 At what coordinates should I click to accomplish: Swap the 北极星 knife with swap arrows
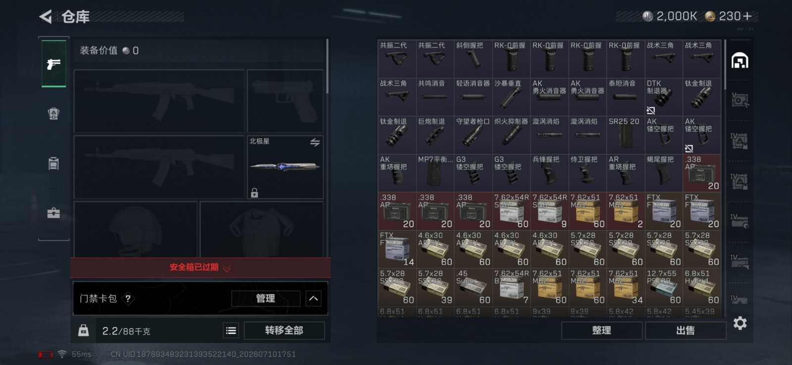315,142
